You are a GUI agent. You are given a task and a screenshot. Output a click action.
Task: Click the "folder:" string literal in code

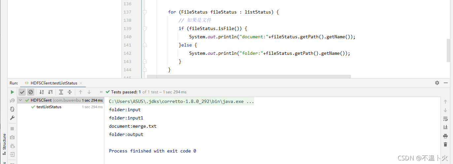point(251,53)
